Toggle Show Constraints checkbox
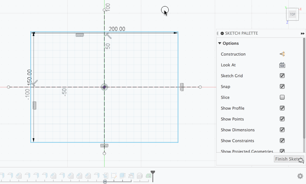 tap(282, 140)
